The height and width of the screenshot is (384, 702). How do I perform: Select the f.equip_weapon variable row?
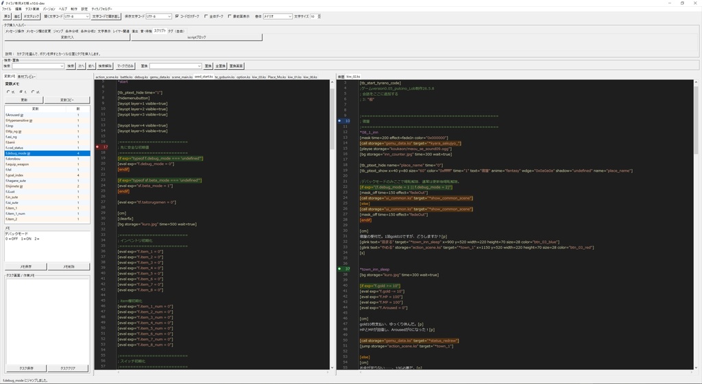point(47,164)
